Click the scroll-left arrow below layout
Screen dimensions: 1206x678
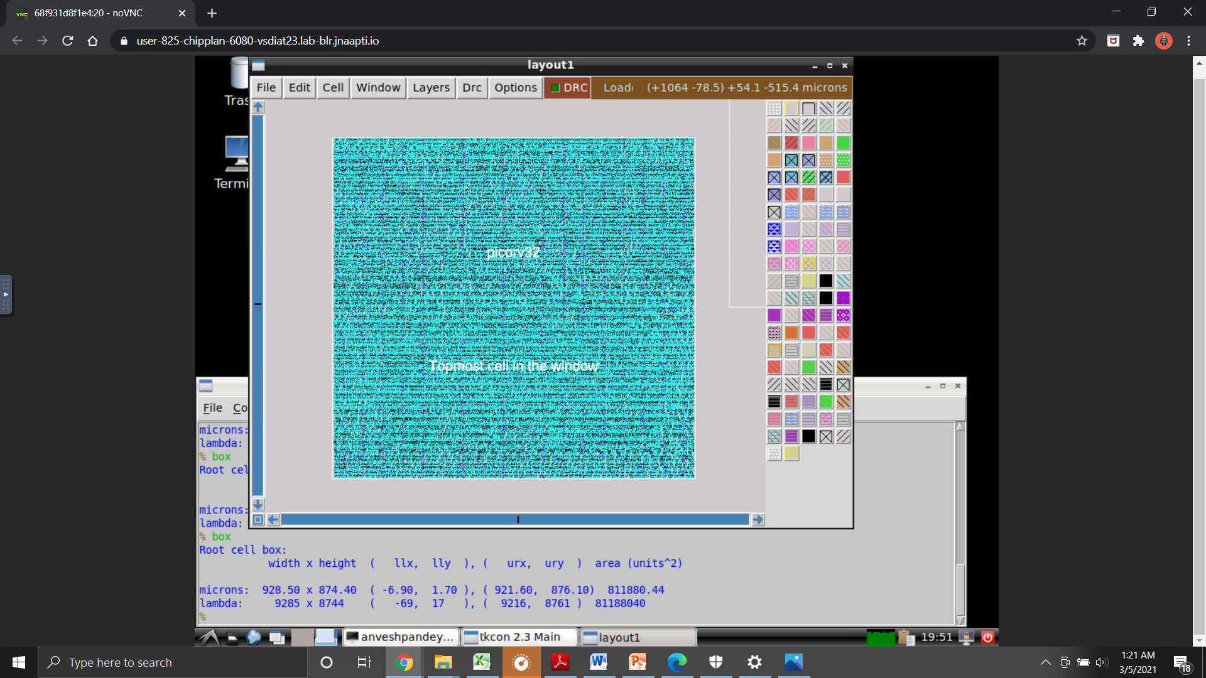tap(273, 520)
